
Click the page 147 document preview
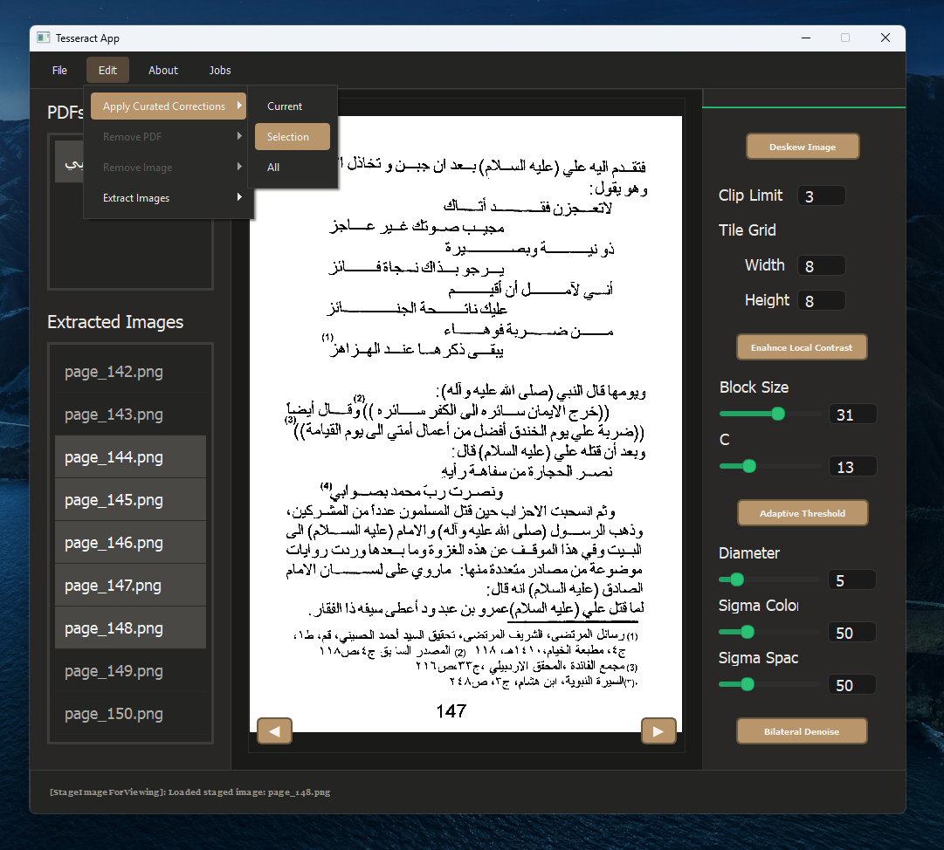click(x=466, y=424)
